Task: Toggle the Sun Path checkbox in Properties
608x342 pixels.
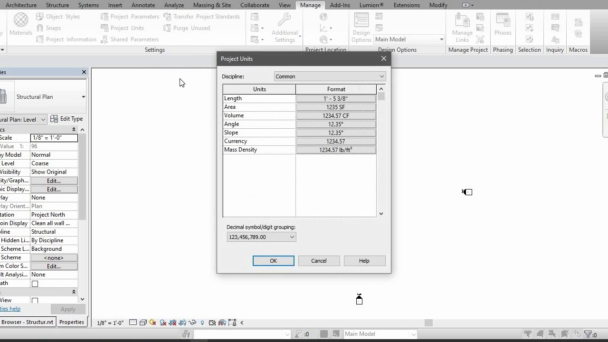Action: pos(35,284)
